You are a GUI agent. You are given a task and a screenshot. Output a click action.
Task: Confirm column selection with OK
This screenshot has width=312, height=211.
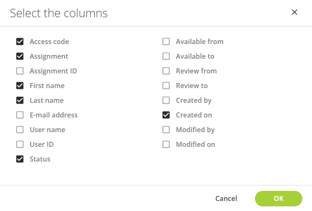tap(278, 198)
